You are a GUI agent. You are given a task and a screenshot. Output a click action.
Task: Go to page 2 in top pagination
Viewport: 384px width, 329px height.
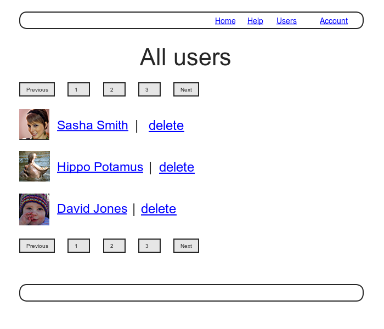[114, 89]
